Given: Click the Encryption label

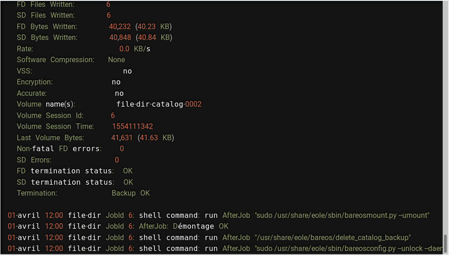Looking at the screenshot, I should (35, 82).
